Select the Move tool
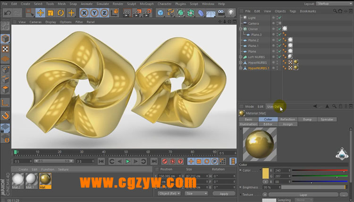Viewport: 354px width, 202px height. click(x=41, y=13)
